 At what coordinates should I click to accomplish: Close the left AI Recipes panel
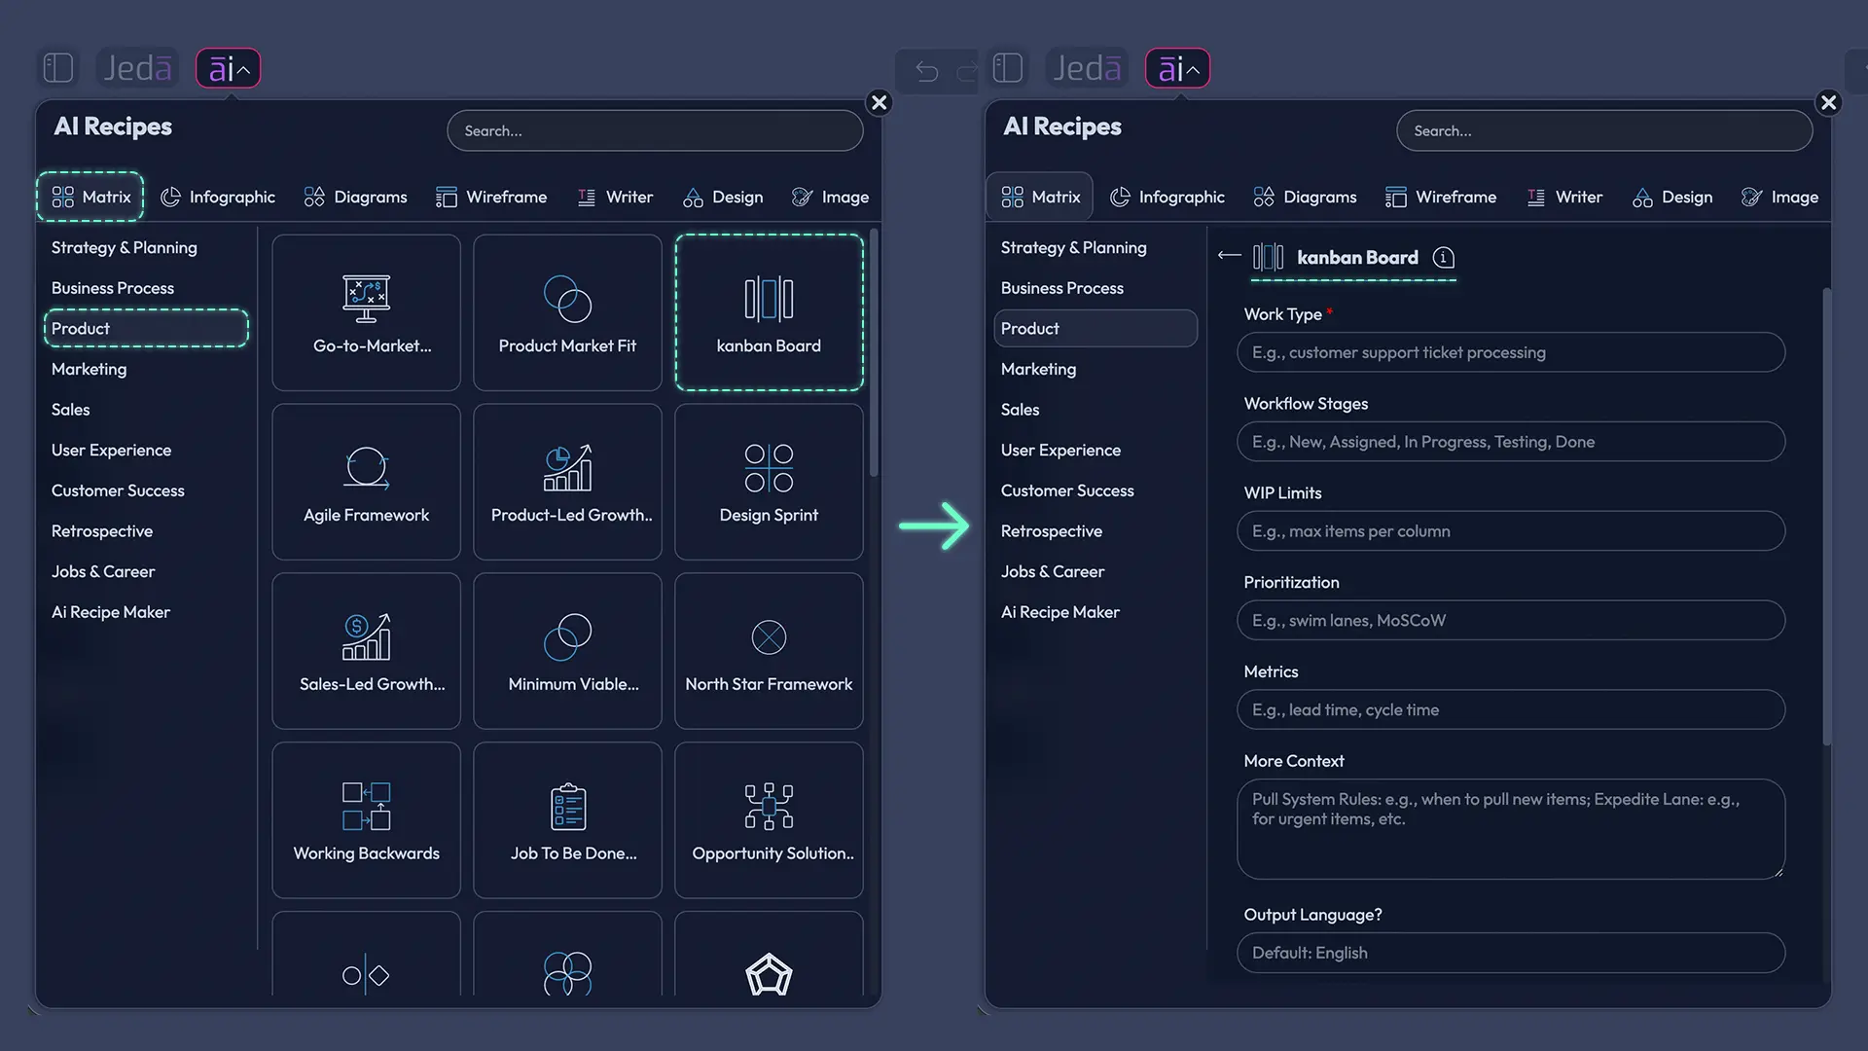point(880,102)
